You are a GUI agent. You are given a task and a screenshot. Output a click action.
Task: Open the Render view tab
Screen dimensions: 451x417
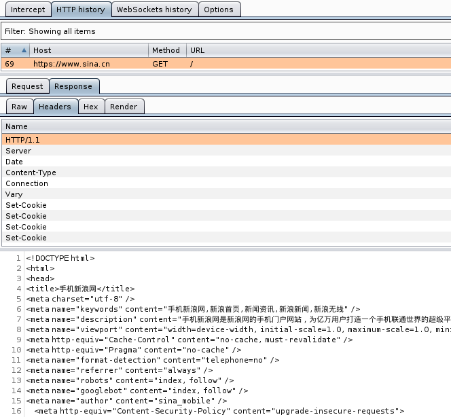[124, 107]
